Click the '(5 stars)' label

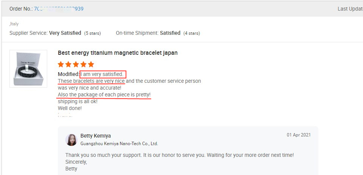point(92,33)
